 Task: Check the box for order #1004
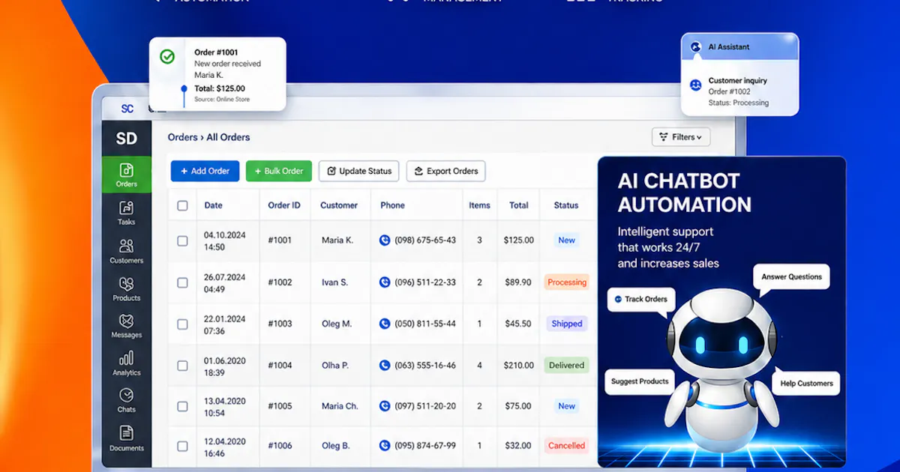182,366
